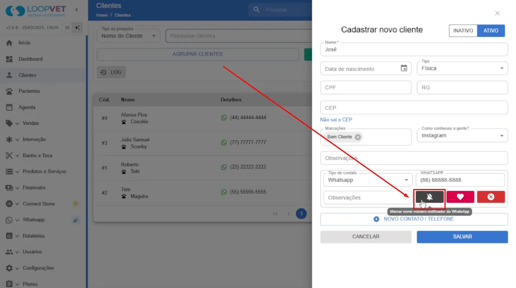
Task: Add NOVO CONTATO / TELEFONE
Action: coord(414,219)
